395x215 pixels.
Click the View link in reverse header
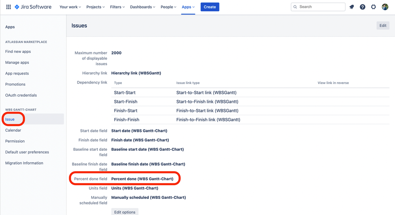coord(333,83)
